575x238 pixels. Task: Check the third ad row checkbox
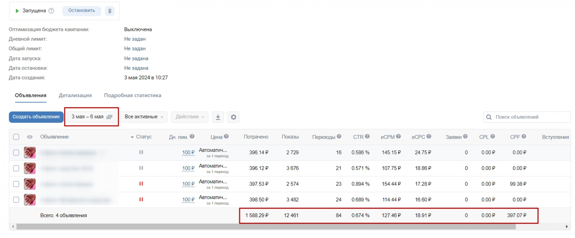pyautogui.click(x=16, y=184)
